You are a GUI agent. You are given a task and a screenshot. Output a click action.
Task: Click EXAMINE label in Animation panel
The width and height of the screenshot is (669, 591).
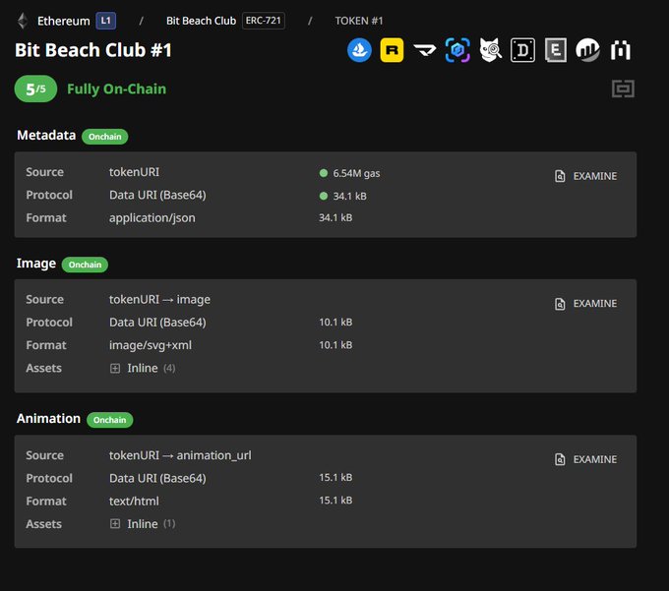pos(595,459)
